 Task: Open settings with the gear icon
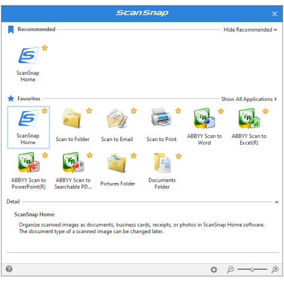click(x=214, y=270)
